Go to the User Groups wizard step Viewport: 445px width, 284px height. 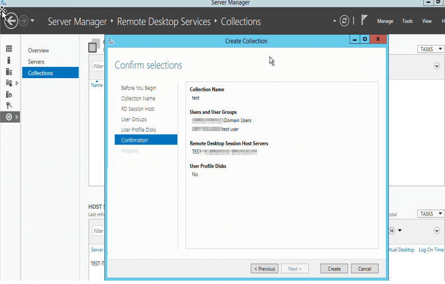pyautogui.click(x=134, y=119)
